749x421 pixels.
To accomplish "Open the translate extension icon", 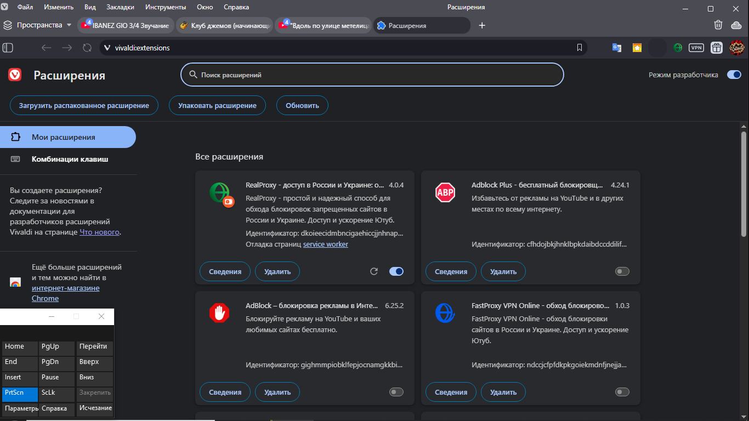I will pyautogui.click(x=617, y=48).
